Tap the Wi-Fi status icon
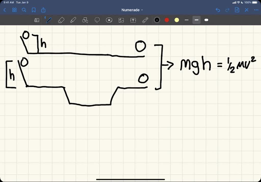Screen dimensions: 261x182 point(238,3)
